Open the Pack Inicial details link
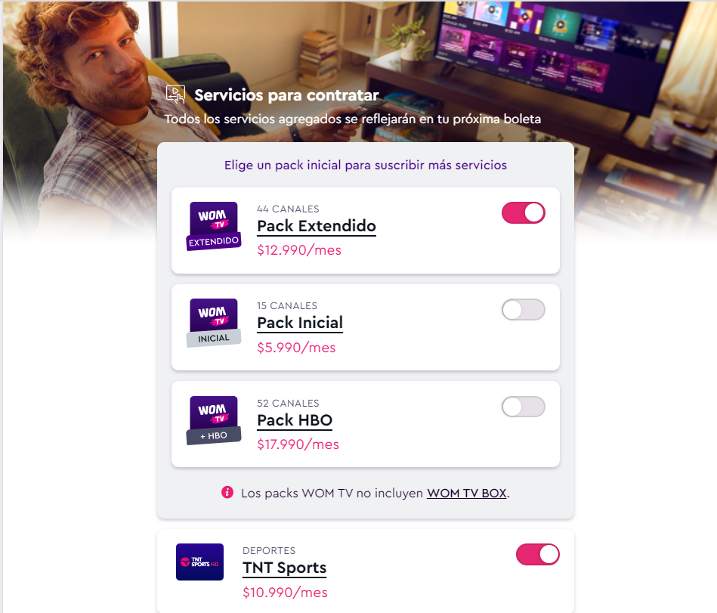717x613 pixels. click(x=300, y=323)
